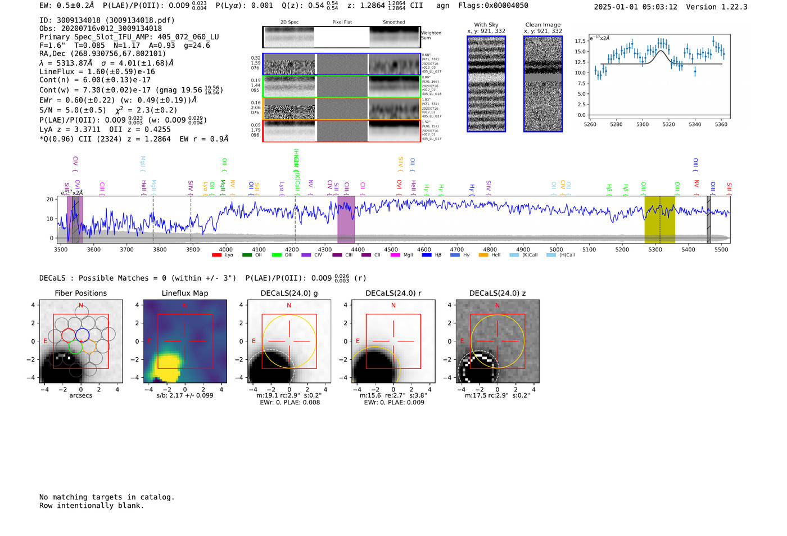The width and height of the screenshot is (787, 536).
Task: Open the DECaLS(24.0) g image
Action: click(x=290, y=341)
